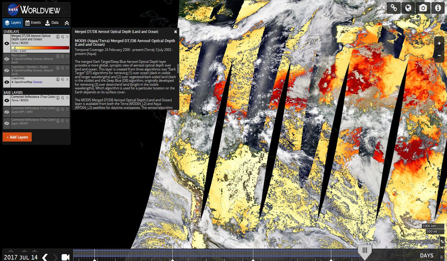Step back one day with left arrow

45,257
